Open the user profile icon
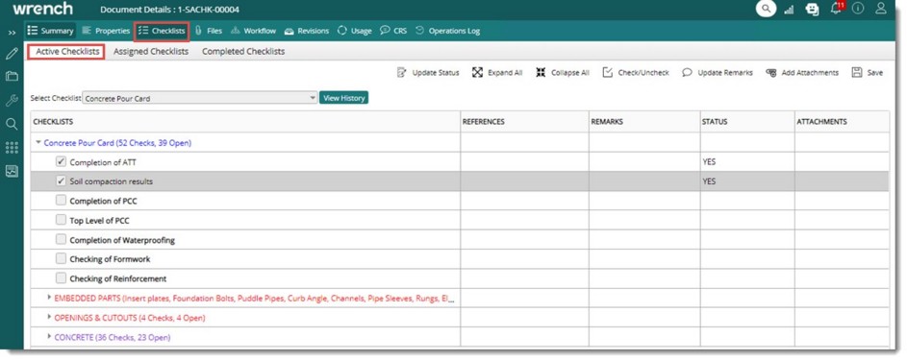This screenshot has height=361, width=907. pyautogui.click(x=881, y=9)
